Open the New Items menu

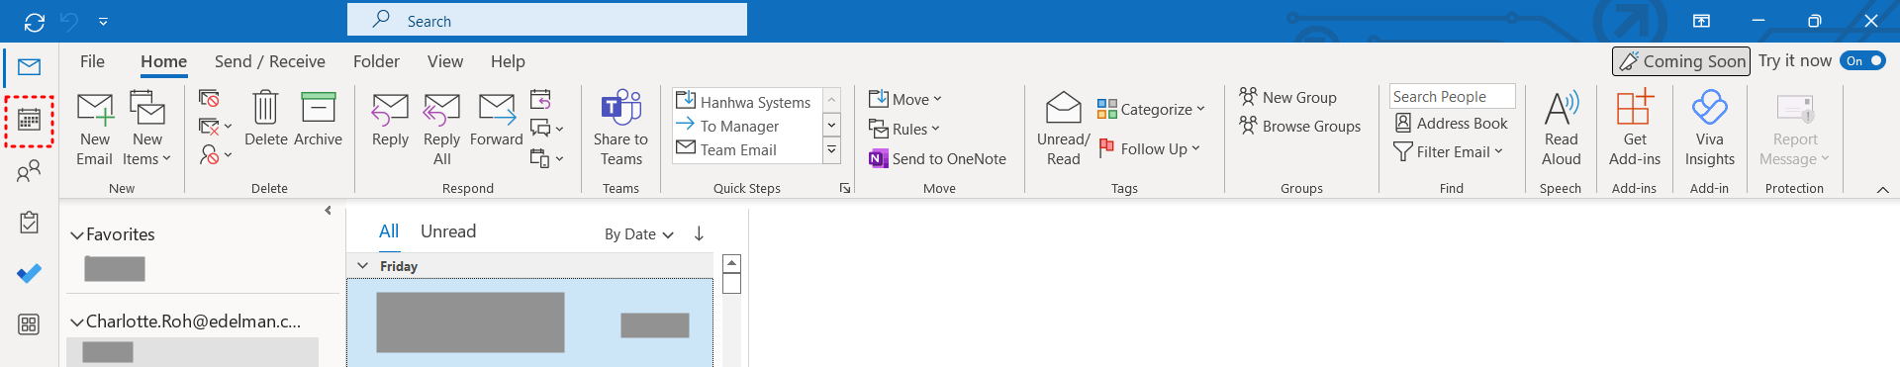[147, 129]
